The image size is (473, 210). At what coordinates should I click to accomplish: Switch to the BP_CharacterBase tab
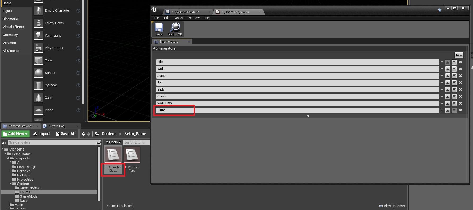click(x=185, y=12)
